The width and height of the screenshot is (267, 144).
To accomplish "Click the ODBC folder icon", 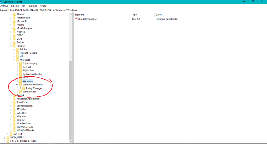I will [x=14, y=35].
